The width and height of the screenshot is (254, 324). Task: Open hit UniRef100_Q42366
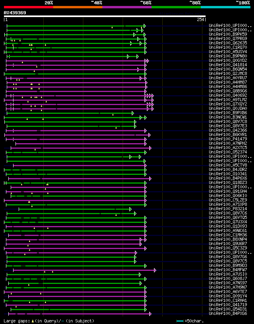[x=228, y=130]
